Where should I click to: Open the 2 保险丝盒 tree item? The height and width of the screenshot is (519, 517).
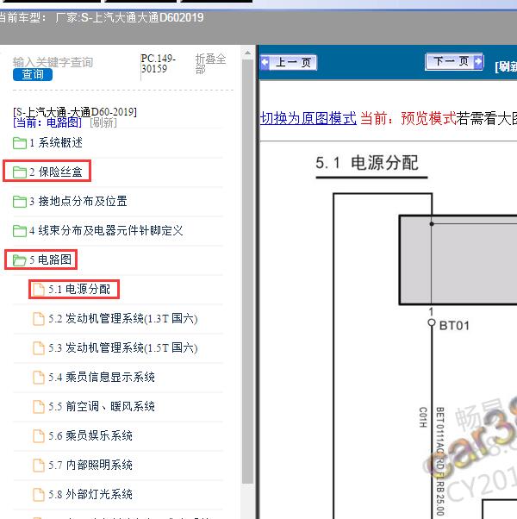[x=55, y=172]
